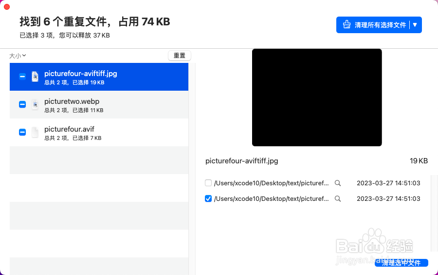438x275 pixels.
Task: Click the 19 KB size in detail pane
Action: (x=419, y=161)
